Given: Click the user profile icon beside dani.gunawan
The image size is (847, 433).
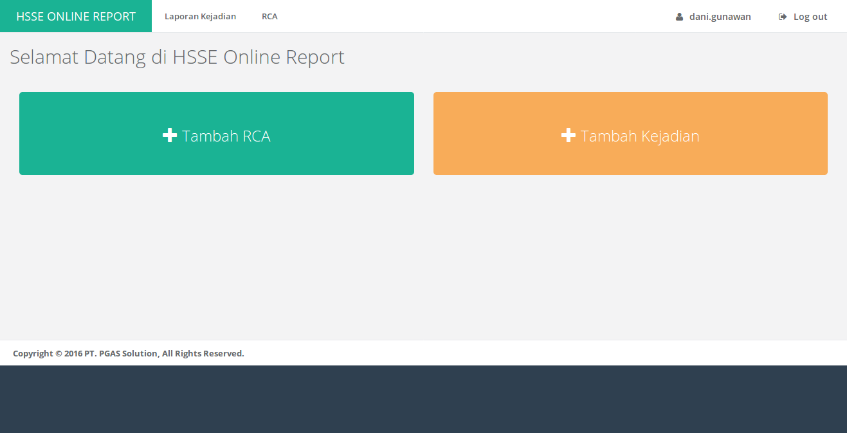Looking at the screenshot, I should pos(679,17).
